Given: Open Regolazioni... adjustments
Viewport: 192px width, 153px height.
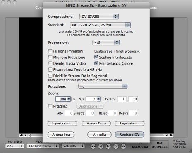Looking at the screenshot, I should 130,124.
